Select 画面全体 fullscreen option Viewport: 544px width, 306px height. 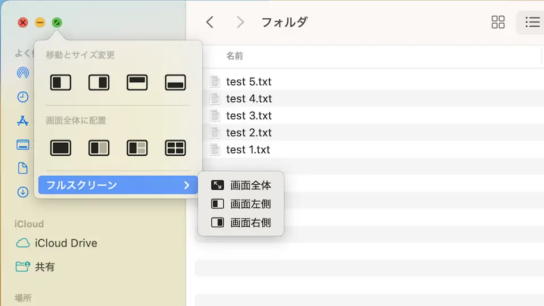241,185
